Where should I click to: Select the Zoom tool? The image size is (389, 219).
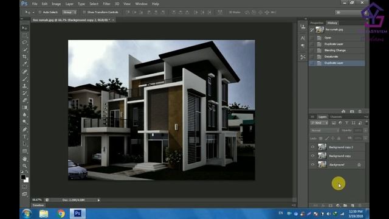coord(24,166)
